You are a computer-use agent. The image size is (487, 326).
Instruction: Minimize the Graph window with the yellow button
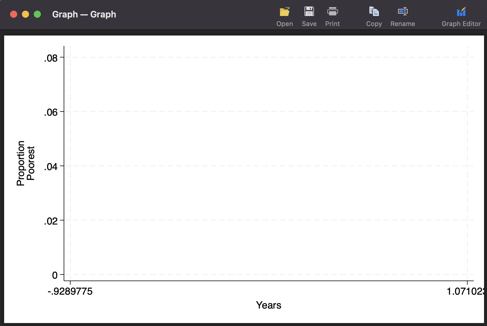pyautogui.click(x=25, y=14)
